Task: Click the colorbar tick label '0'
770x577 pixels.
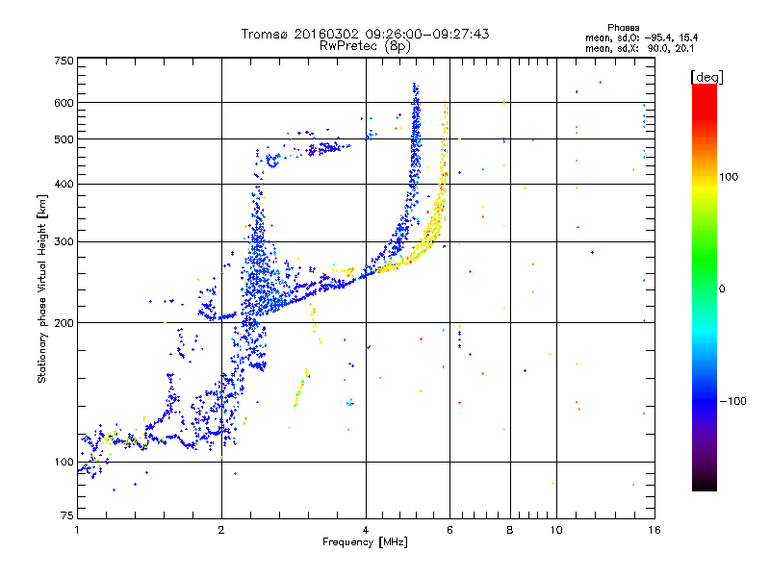Action: tap(722, 289)
